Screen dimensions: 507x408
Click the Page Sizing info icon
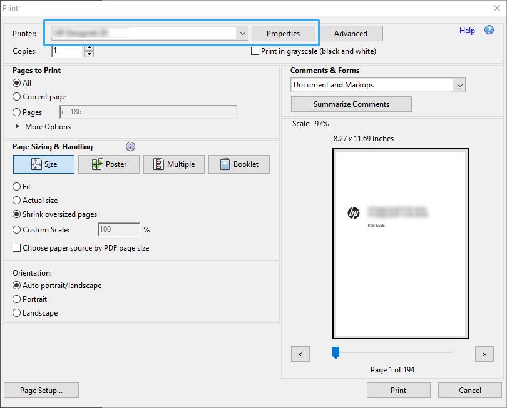pyautogui.click(x=130, y=147)
